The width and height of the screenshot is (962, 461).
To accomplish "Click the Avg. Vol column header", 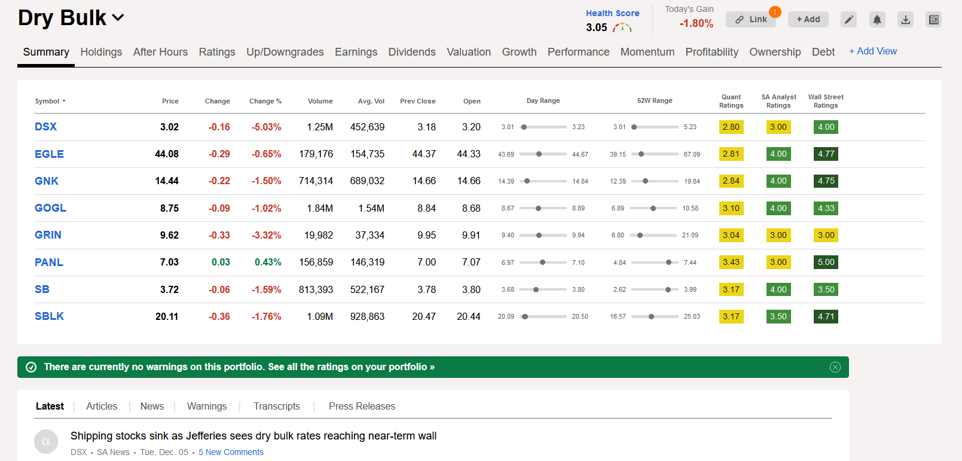I will click(371, 101).
